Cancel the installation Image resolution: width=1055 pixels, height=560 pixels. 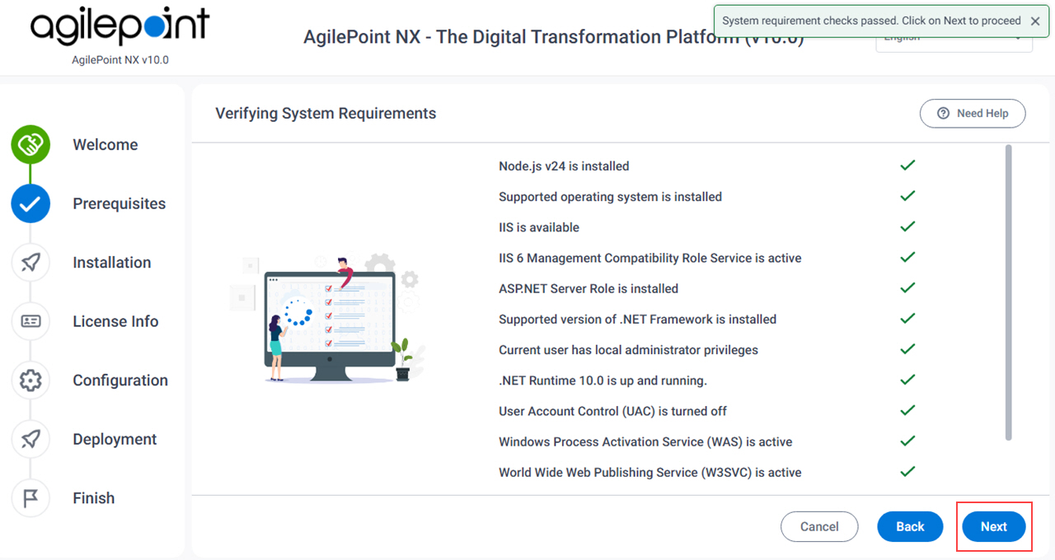(x=819, y=526)
